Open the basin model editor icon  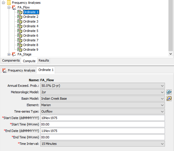click(169, 99)
